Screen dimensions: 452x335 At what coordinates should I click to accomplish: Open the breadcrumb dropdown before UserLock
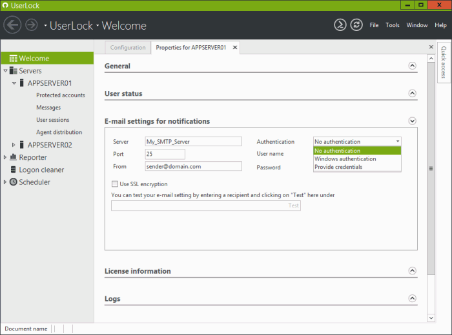point(45,26)
